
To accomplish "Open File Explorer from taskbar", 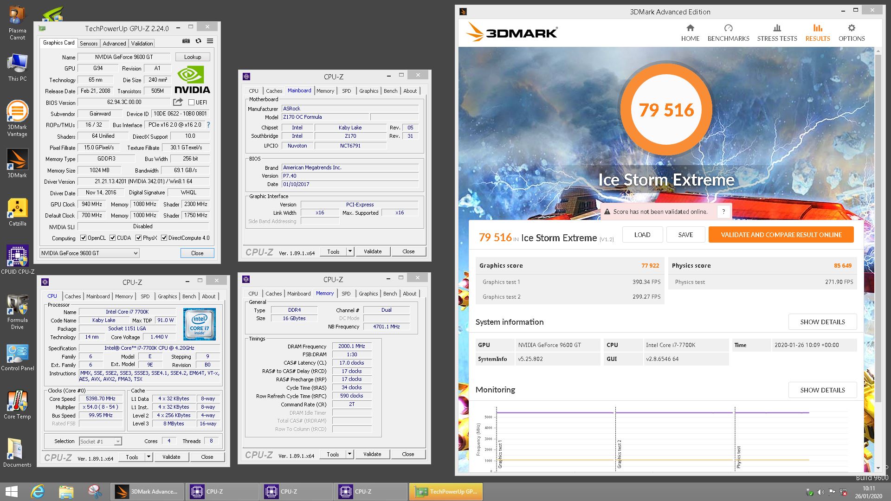I will [66, 491].
